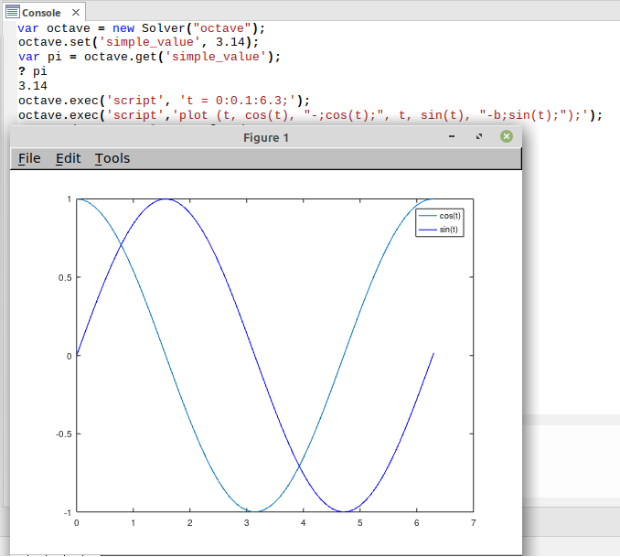Screen dimensions: 620x557
Task: Click the x-axis tick label 7
Action: (x=473, y=523)
